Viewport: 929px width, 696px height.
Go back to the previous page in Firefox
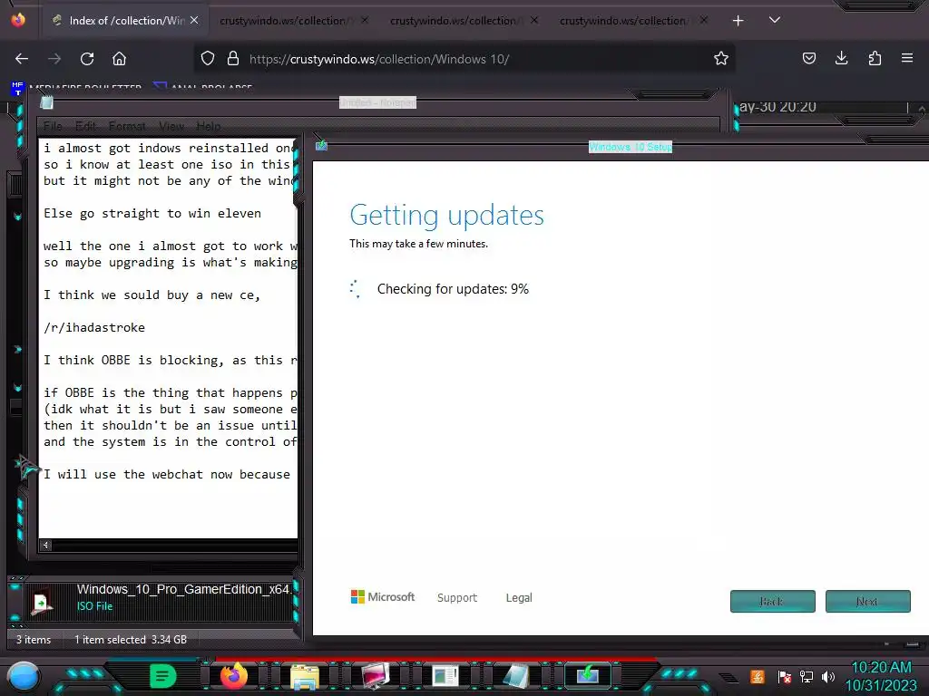(22, 59)
